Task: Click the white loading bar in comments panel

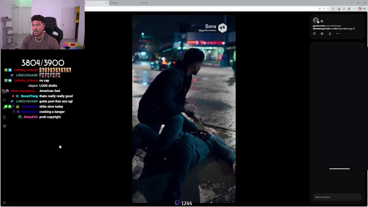Action: [x=340, y=169]
